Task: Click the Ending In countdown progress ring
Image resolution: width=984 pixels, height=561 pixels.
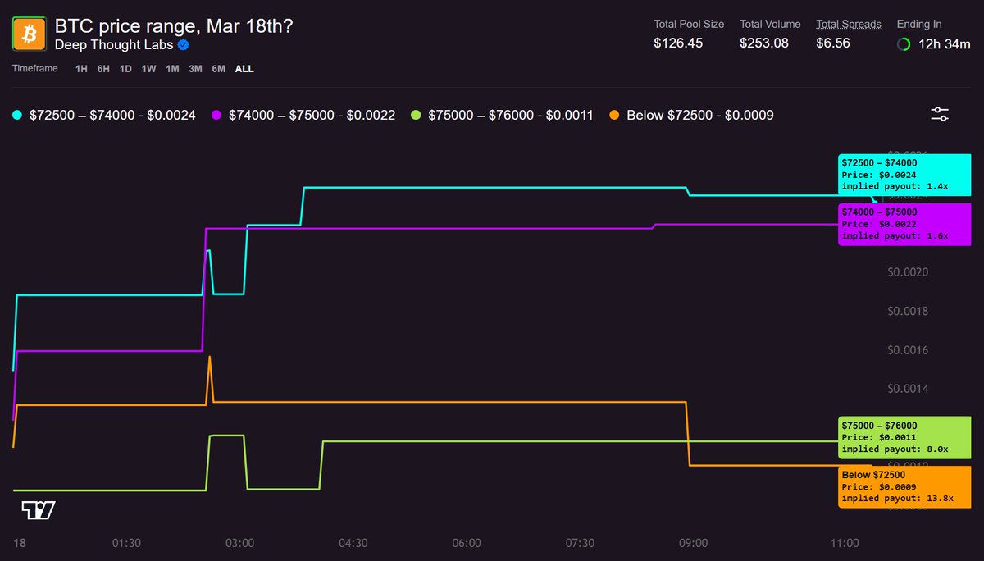Action: (x=904, y=45)
